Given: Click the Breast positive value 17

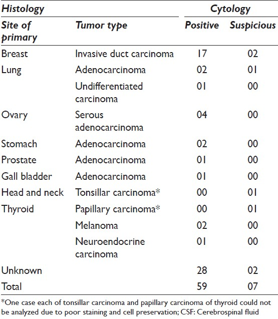Looking at the screenshot, I should click(x=202, y=54).
